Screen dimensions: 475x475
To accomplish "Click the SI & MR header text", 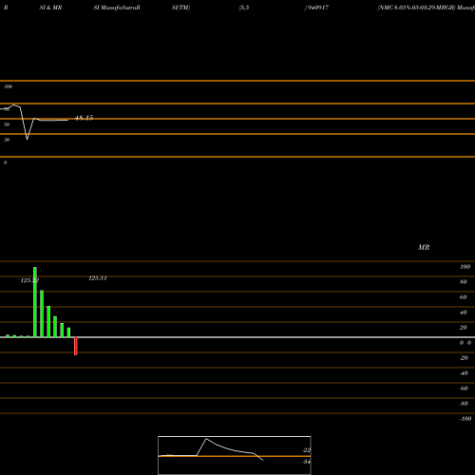I will click(x=50, y=8).
